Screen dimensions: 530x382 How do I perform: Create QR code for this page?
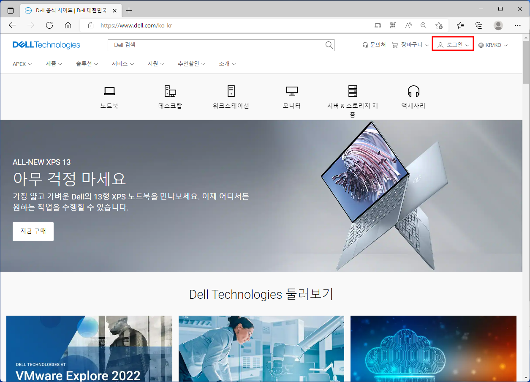(x=393, y=25)
